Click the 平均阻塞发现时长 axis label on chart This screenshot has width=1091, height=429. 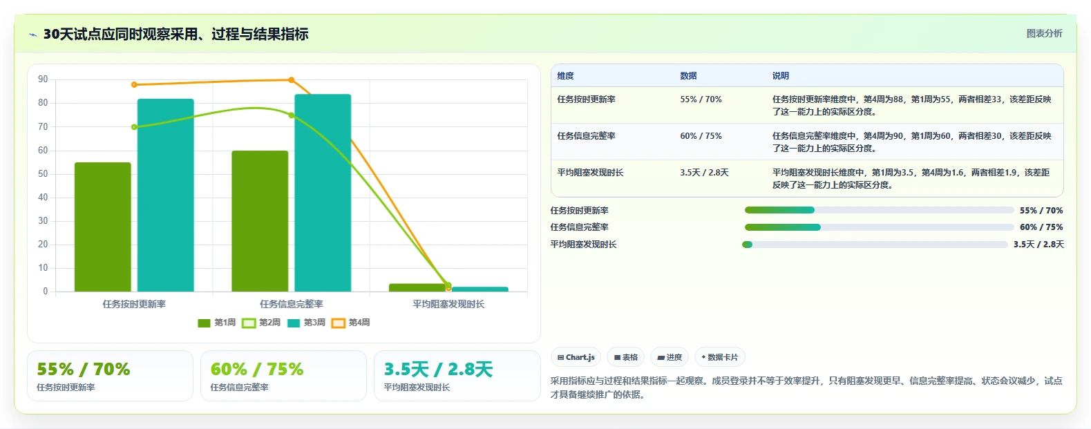click(448, 304)
